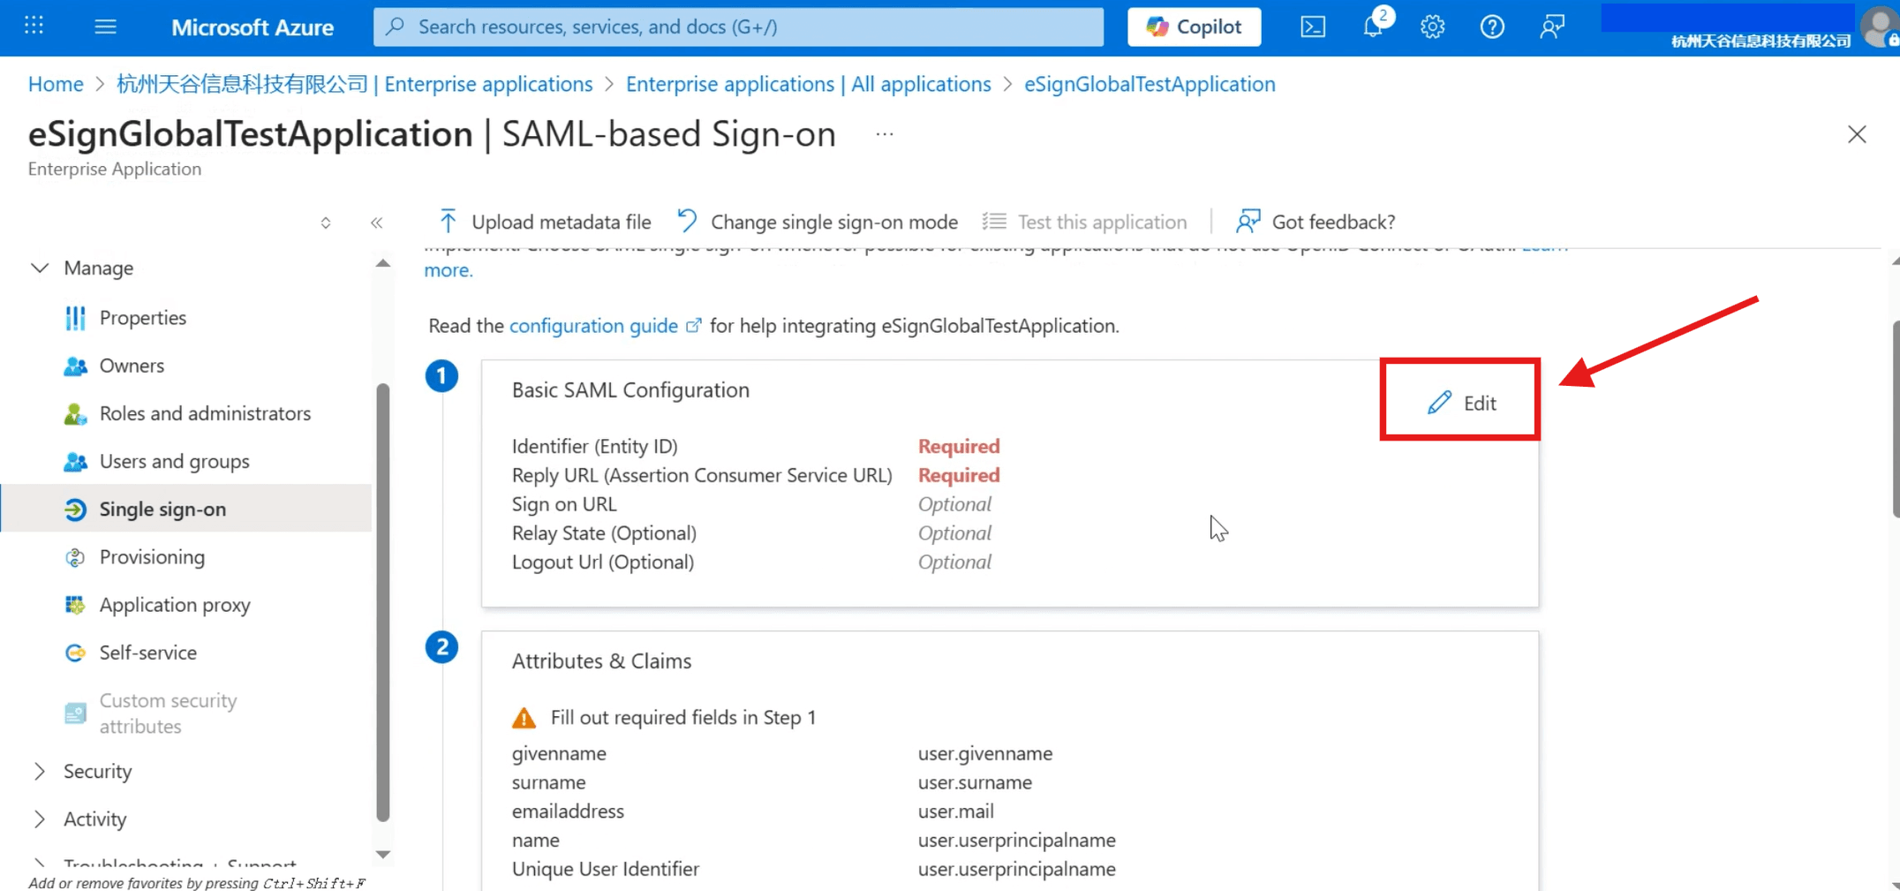This screenshot has height=891, width=1900.
Task: Open the feedback icon in the top bar
Action: (x=1551, y=26)
